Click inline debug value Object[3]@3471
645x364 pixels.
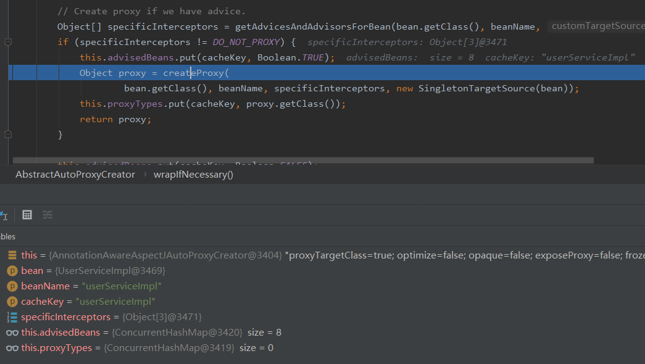point(468,42)
